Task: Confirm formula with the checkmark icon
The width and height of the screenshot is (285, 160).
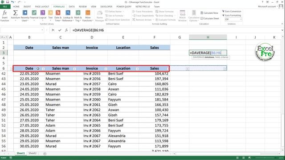Action: click(60, 30)
